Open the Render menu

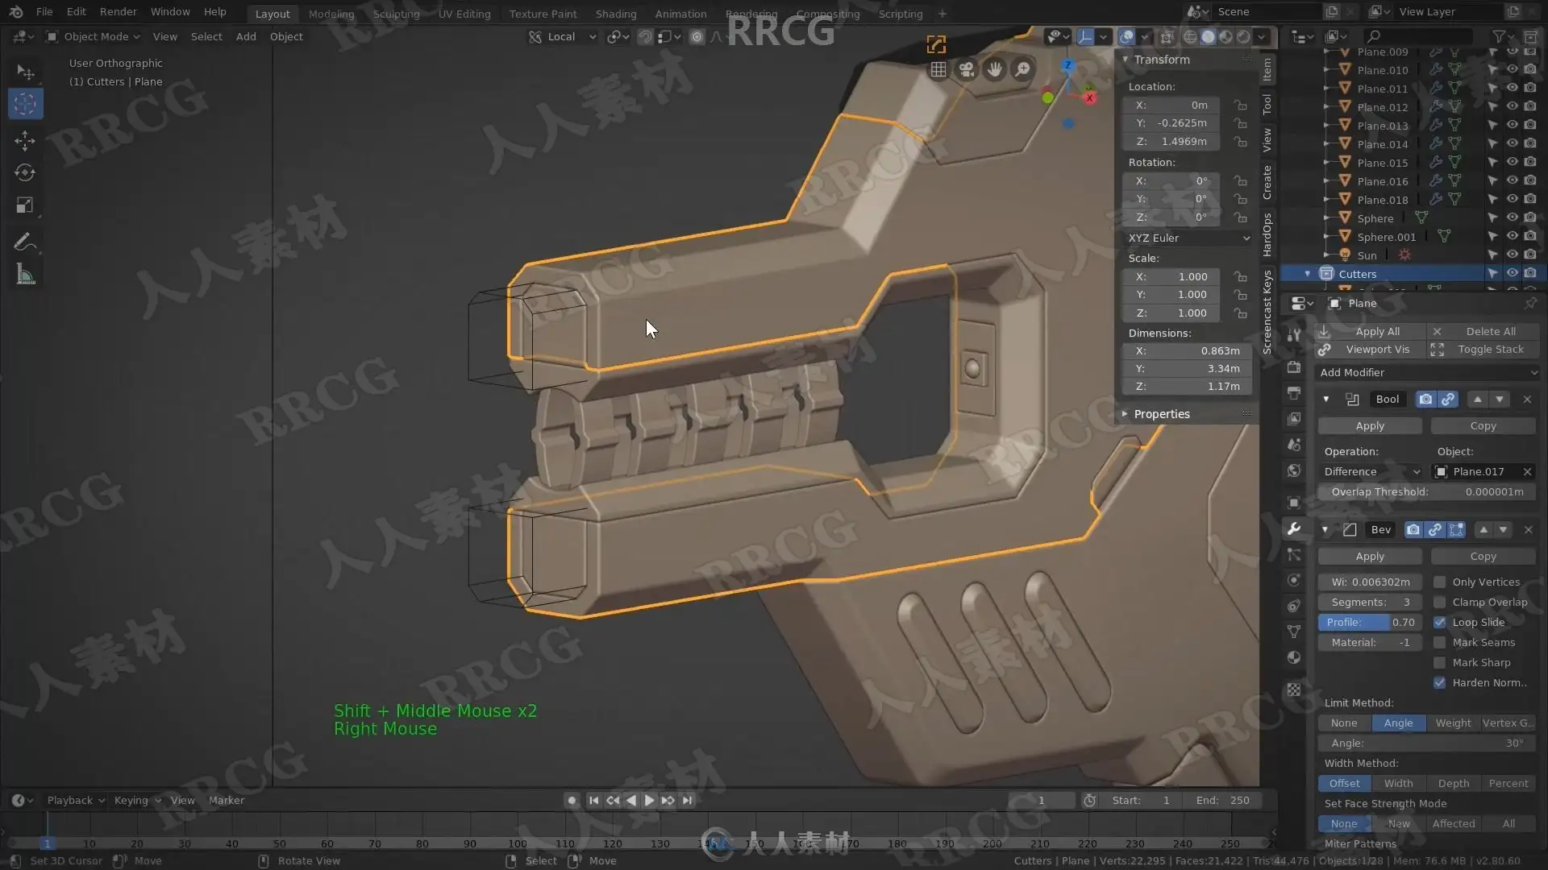click(118, 12)
